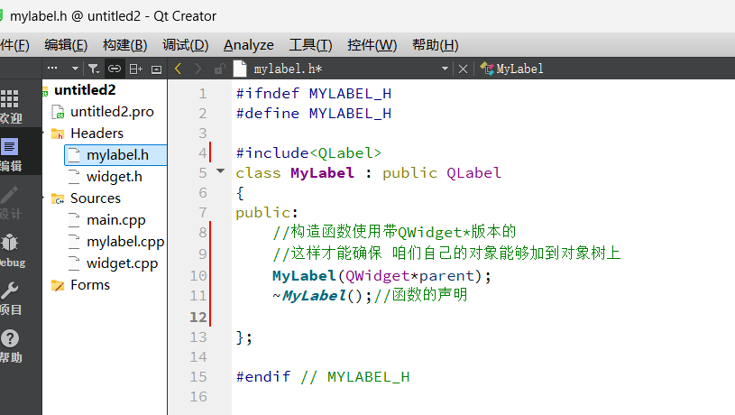This screenshot has width=735, height=415.
Task: Open the projects view selector dropdown arrow
Action: tap(75, 69)
